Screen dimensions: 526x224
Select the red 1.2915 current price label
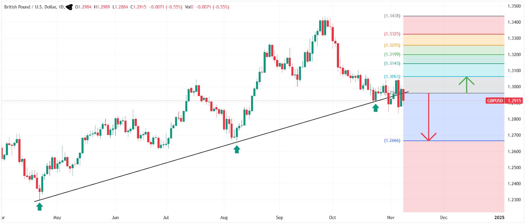(x=514, y=101)
